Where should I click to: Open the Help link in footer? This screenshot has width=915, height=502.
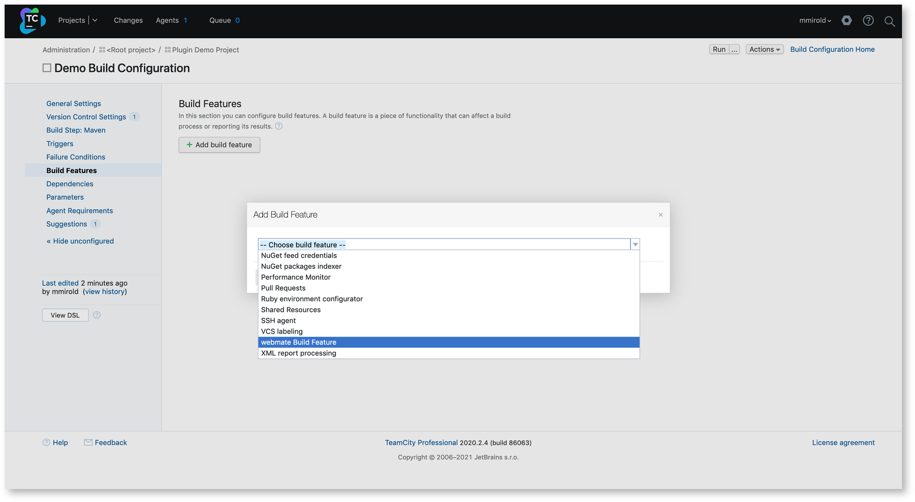[x=61, y=443]
